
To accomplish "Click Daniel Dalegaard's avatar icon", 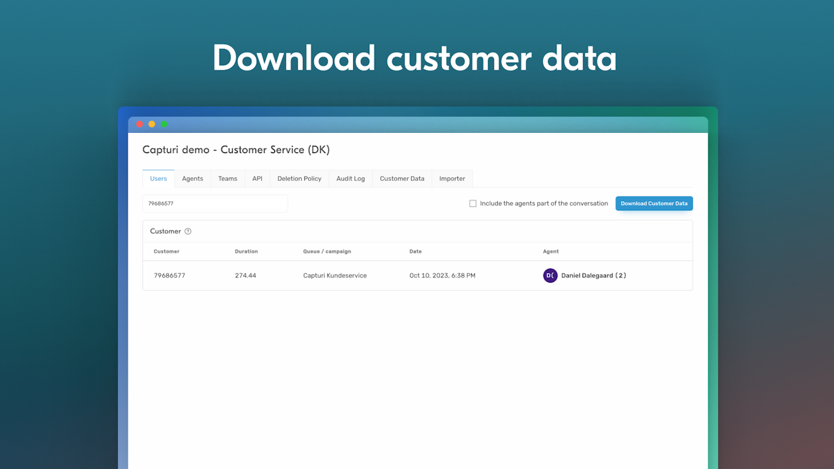I will (551, 276).
